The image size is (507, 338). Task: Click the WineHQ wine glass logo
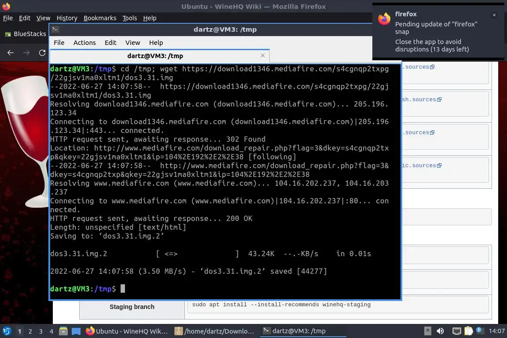click(x=25, y=141)
